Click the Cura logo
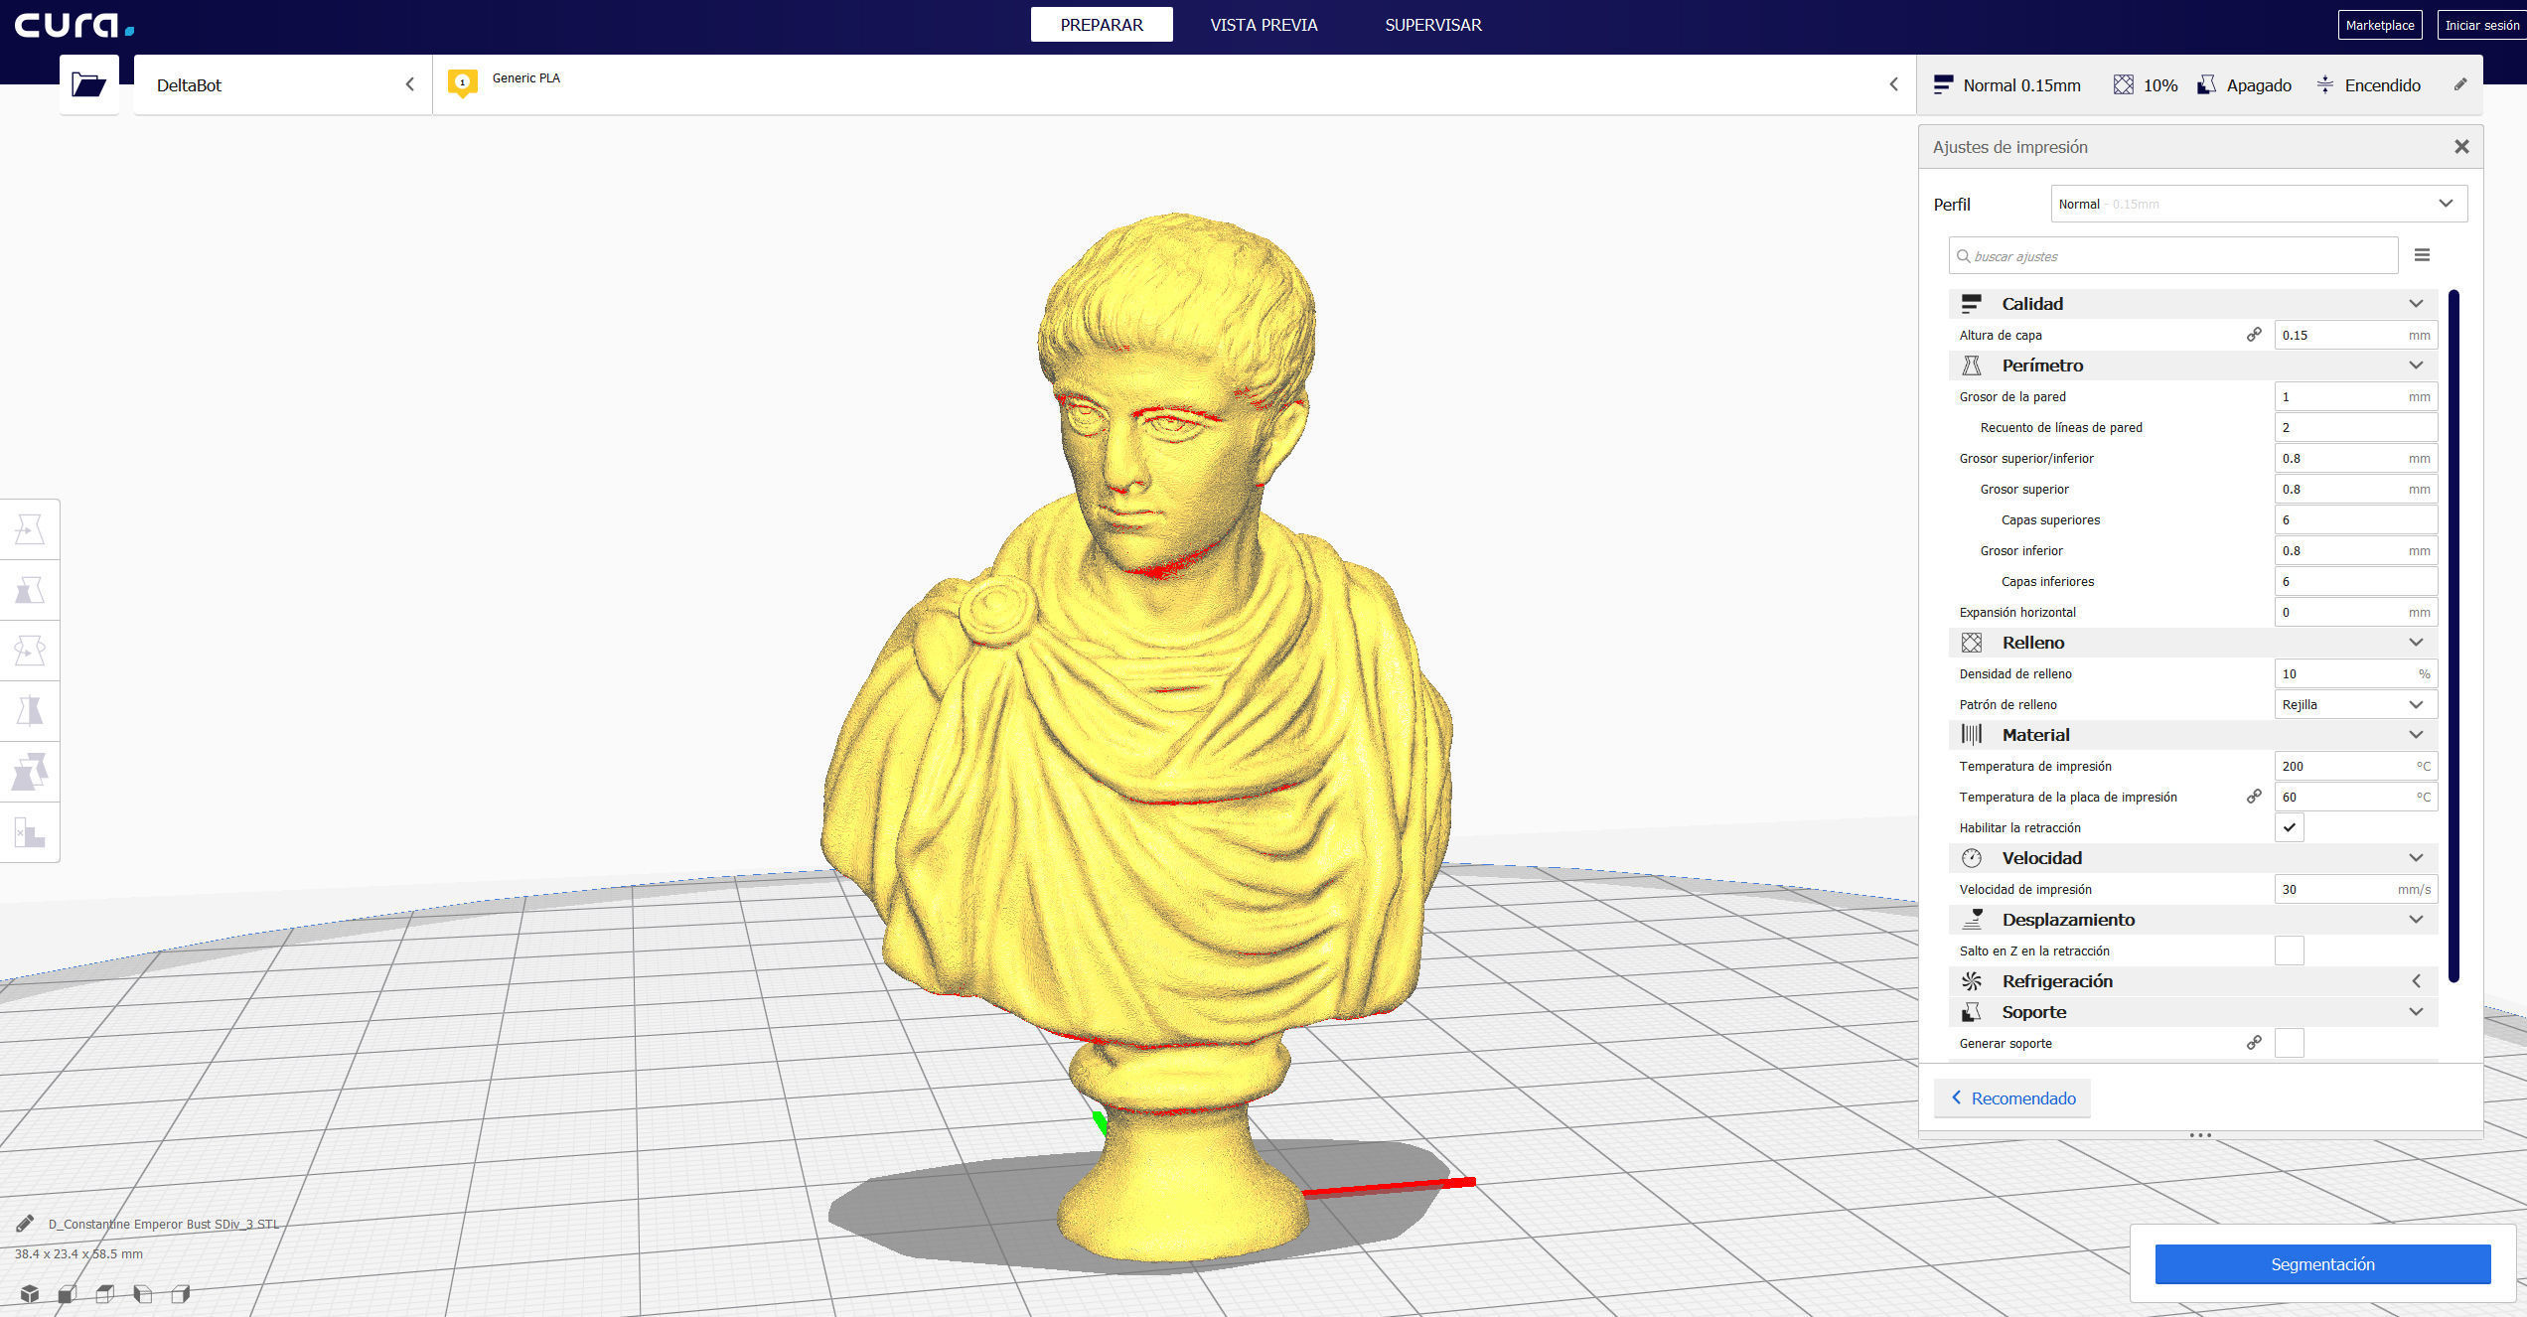The height and width of the screenshot is (1317, 2527). coord(74,25)
